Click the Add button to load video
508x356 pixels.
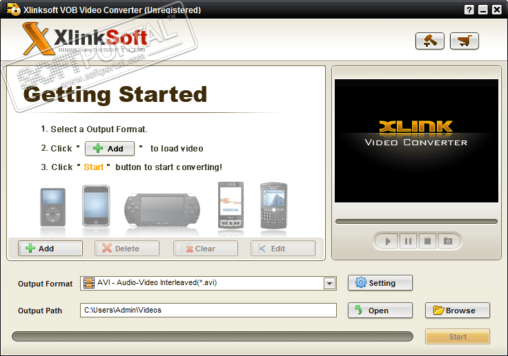(x=50, y=249)
